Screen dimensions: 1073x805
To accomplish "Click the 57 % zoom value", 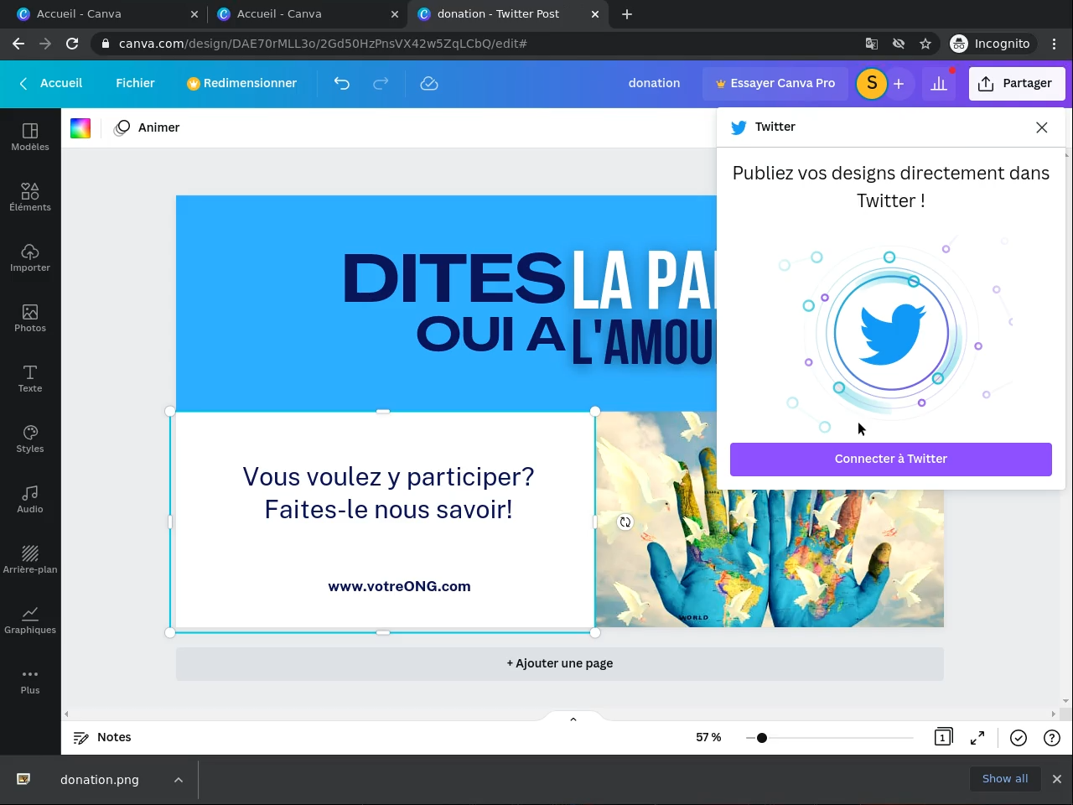I will pos(708,738).
